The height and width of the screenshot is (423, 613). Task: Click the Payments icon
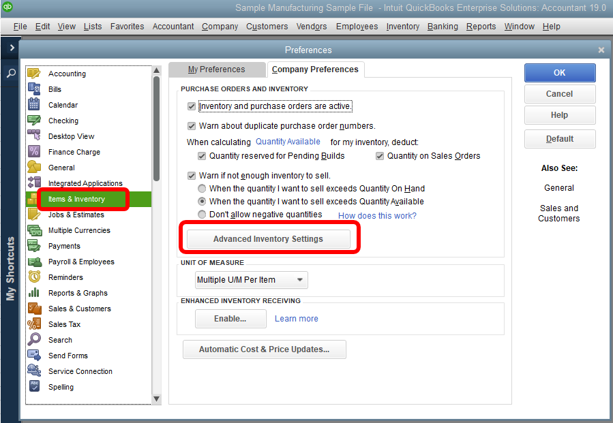[34, 246]
